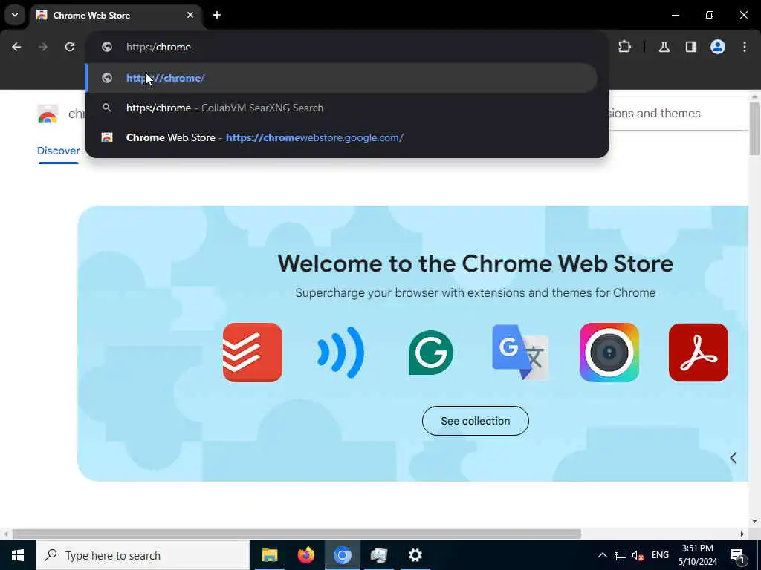This screenshot has height=570, width=761.
Task: Close the Chrome Web Store tab
Action: [190, 15]
